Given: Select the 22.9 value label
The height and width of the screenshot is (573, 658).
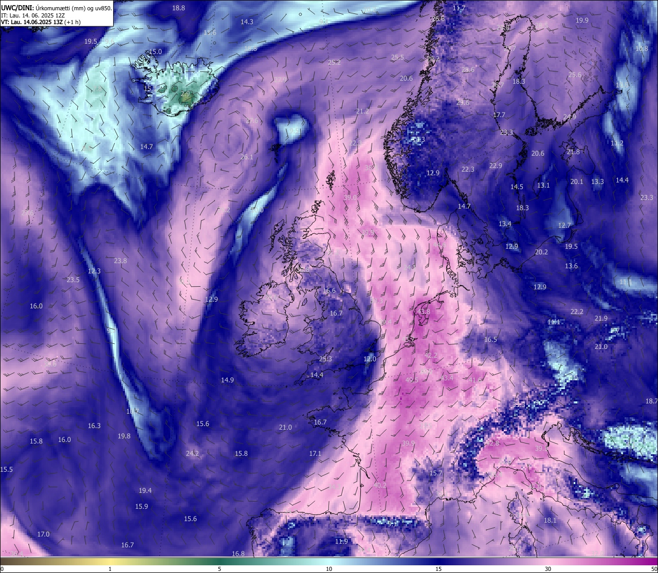Looking at the screenshot, I should (x=496, y=166).
